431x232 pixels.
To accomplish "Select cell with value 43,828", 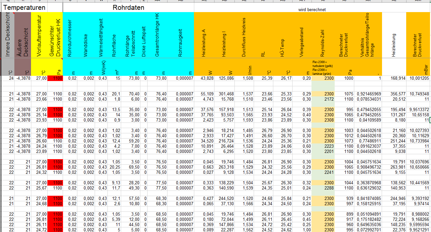I will [x=204, y=78].
